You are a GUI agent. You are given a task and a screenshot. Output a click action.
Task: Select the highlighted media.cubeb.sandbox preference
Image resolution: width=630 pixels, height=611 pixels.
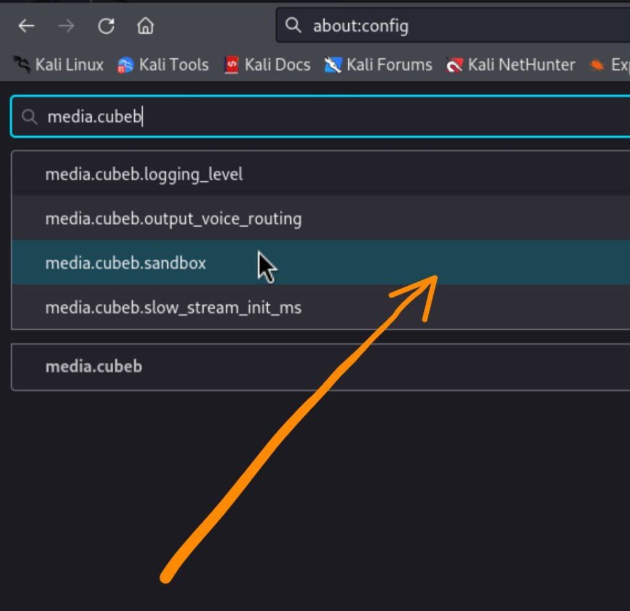click(126, 263)
